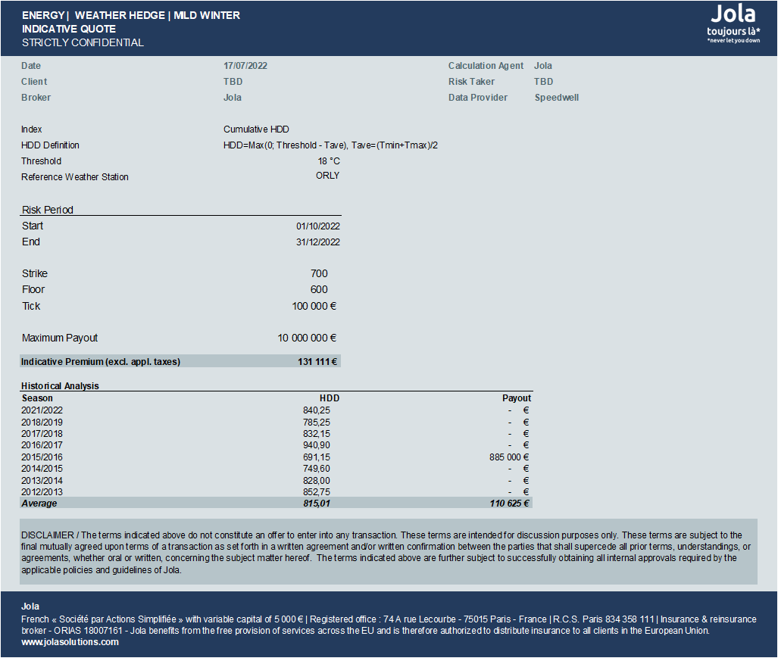Click reference weather station ORLY
The height and width of the screenshot is (658, 778).
coord(327,176)
